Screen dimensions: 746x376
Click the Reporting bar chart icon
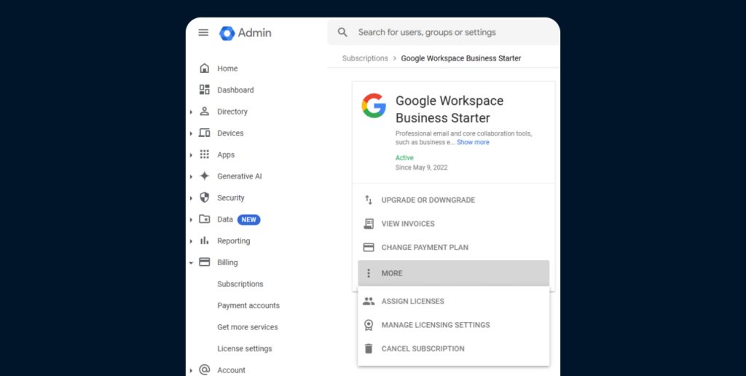coord(205,241)
